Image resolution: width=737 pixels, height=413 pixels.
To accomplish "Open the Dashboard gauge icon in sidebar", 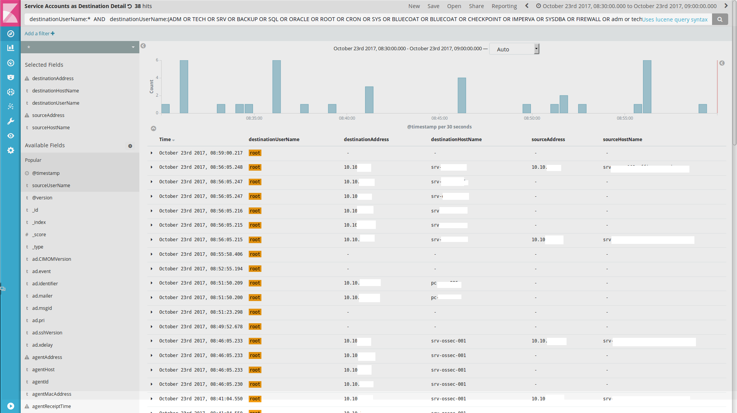I will [11, 63].
